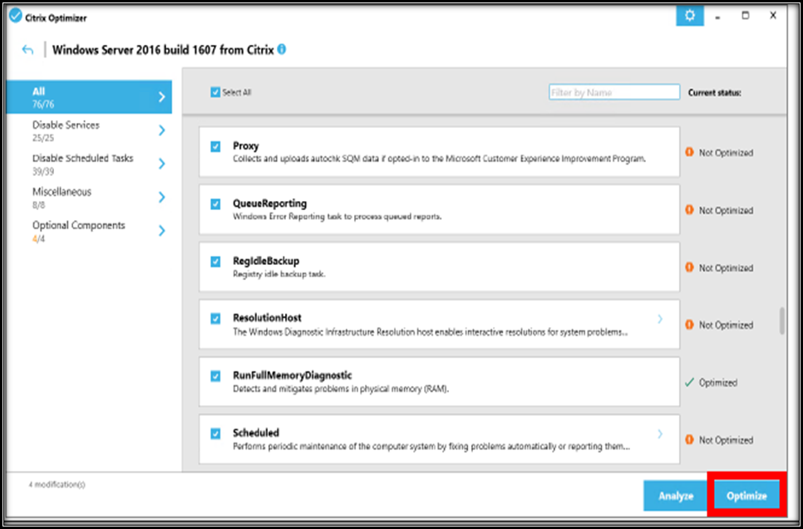This screenshot has height=529, width=803.
Task: Click the back arrow icon
Action: coord(28,51)
